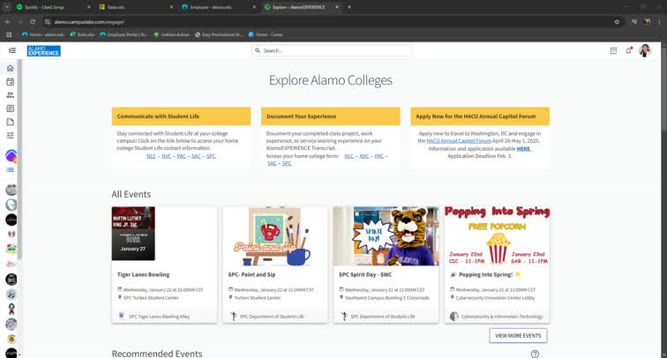Open the Organizations people icon in sidebar
Viewport: 667px width, 358px height.
(x=11, y=95)
